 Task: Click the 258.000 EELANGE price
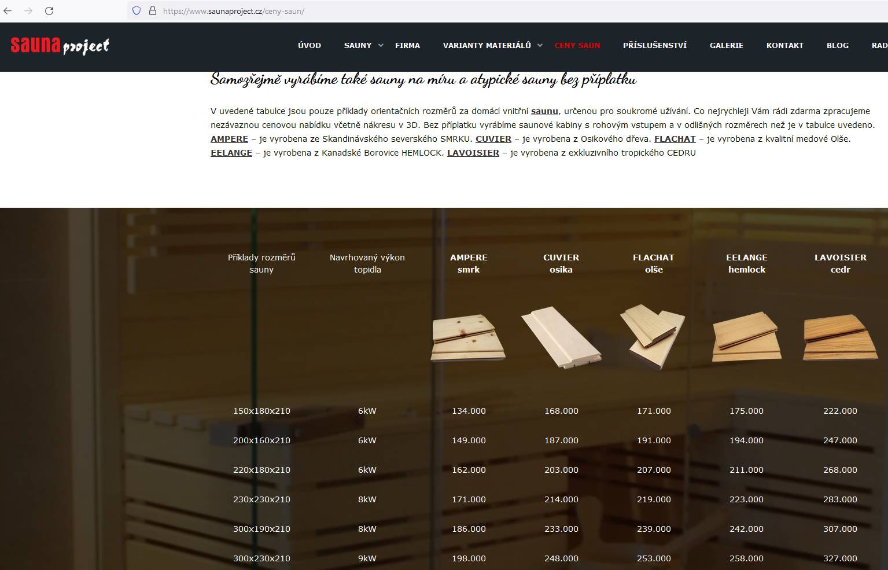click(746, 558)
